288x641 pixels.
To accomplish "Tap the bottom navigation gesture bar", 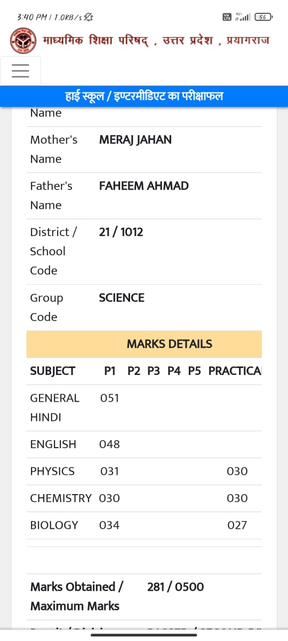I will coord(144,635).
